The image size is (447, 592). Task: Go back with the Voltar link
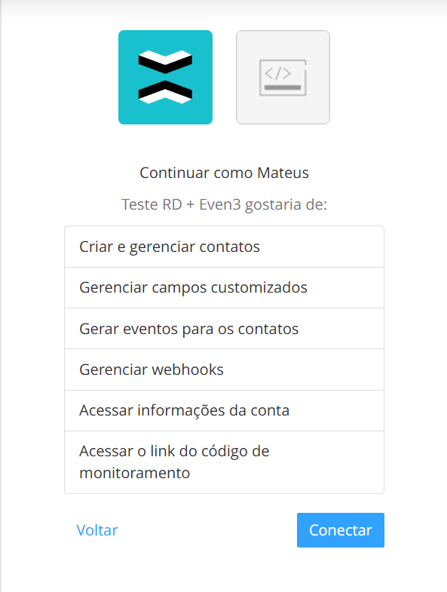(97, 530)
